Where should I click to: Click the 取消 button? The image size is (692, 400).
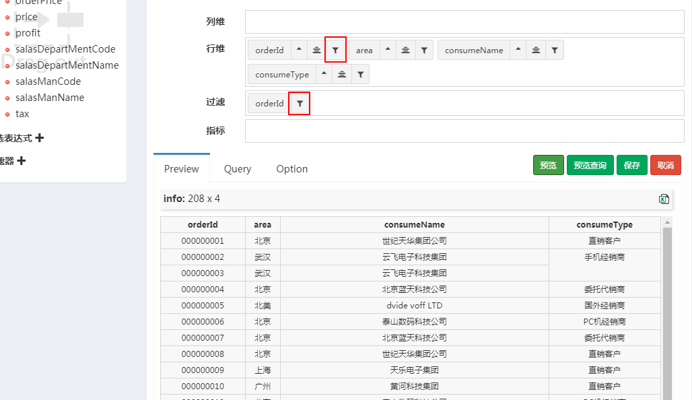tap(666, 165)
